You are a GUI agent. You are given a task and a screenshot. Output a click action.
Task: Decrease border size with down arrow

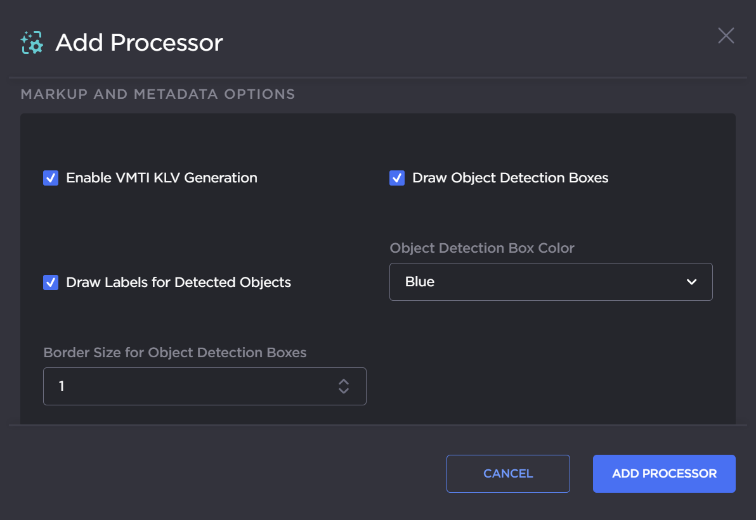coord(344,391)
